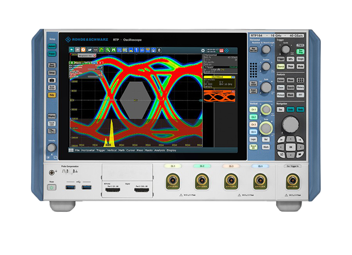This screenshot has width=352, height=255.
Task: Select the zoom magnifier icon in the toolbar
Action: point(108,50)
